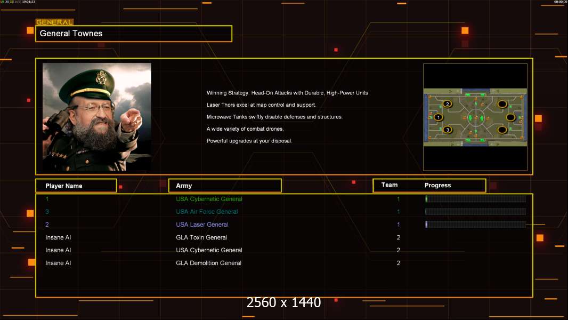Click 'A wide variety of combat drones' line
The image size is (568, 320).
245,129
